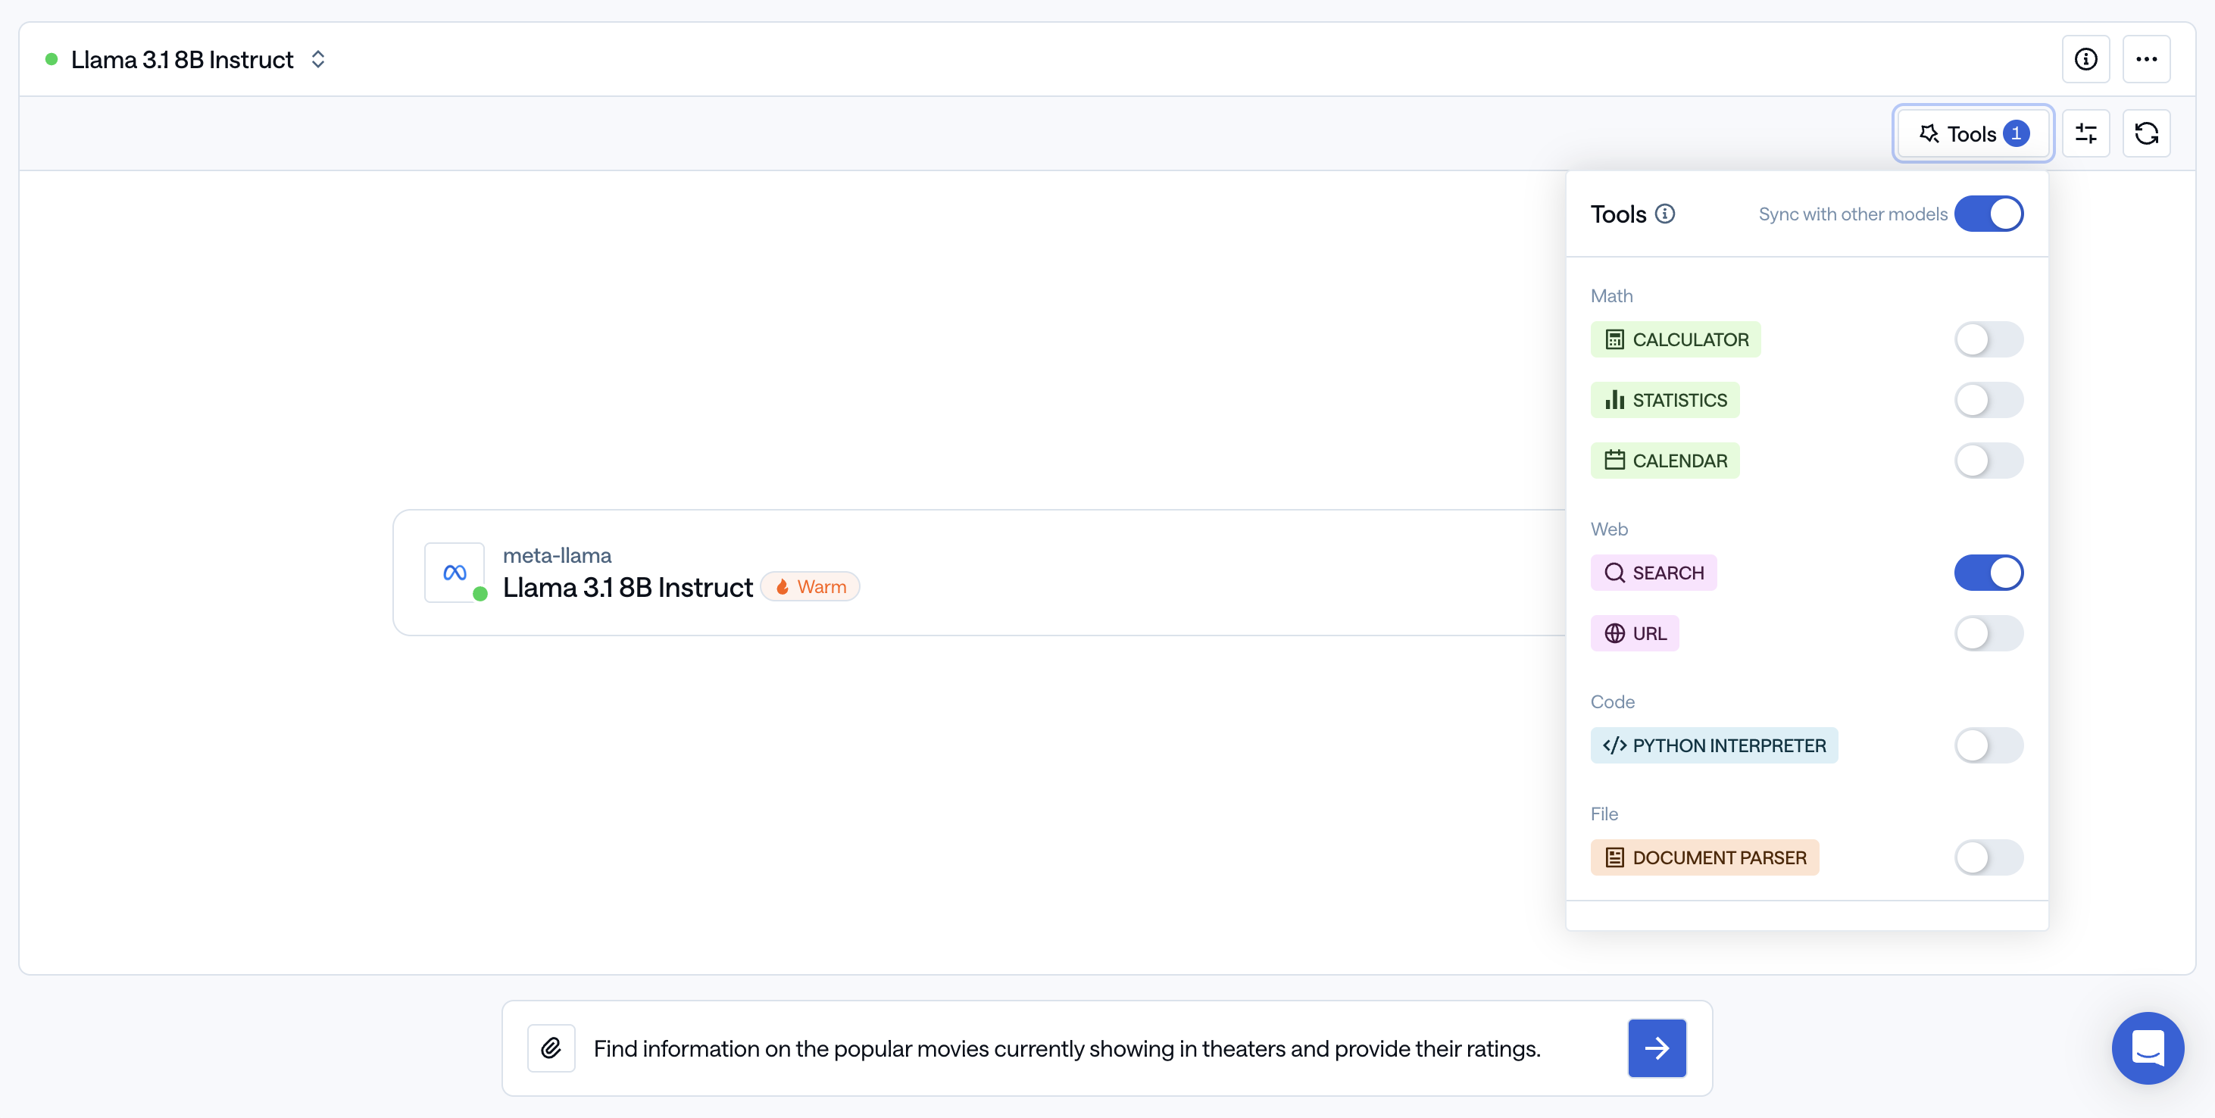Image resolution: width=2215 pixels, height=1118 pixels.
Task: Click the CALCULATOR tool tag
Action: point(1675,339)
